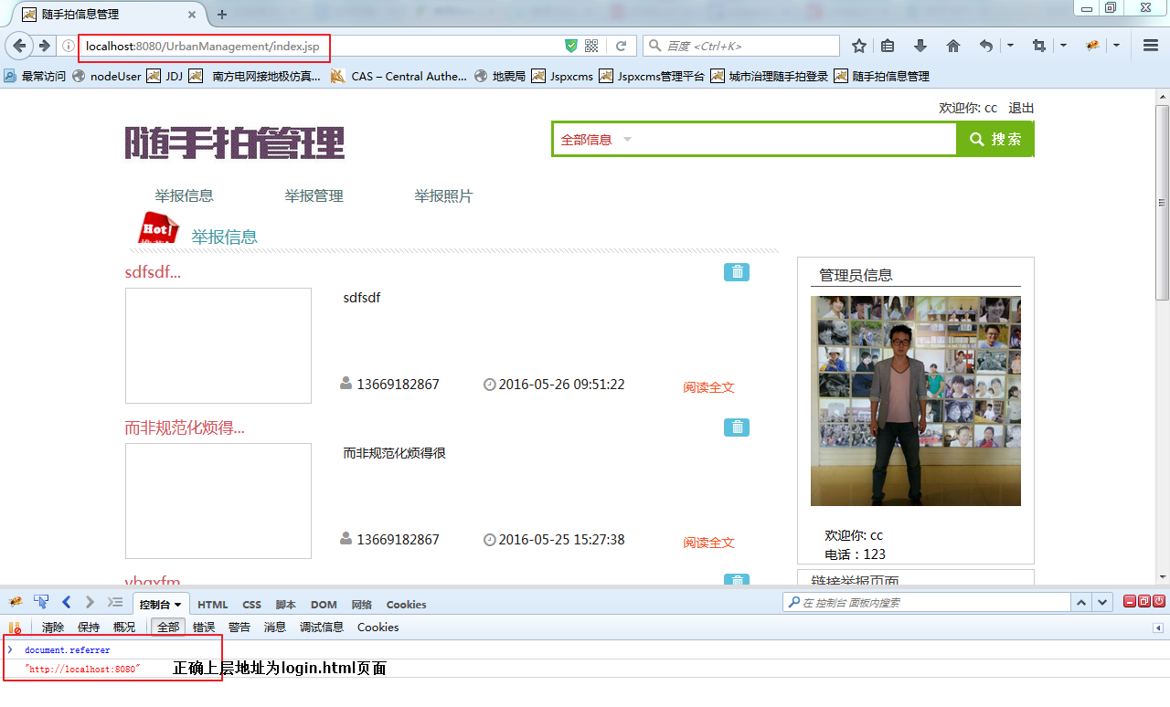Click the 退出 logout link
1170x707 pixels.
[x=1021, y=108]
